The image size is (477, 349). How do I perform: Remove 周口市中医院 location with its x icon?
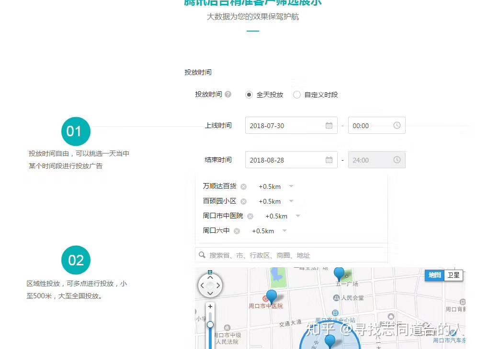[x=250, y=216]
